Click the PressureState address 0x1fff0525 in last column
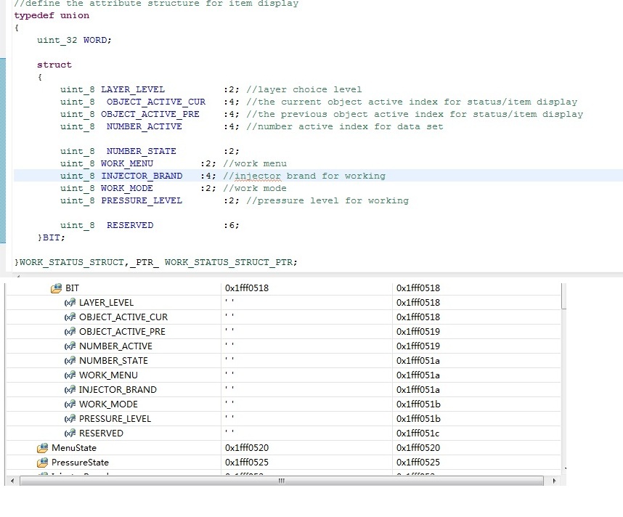 (418, 463)
